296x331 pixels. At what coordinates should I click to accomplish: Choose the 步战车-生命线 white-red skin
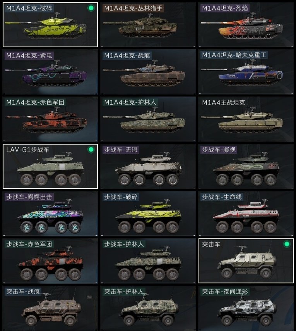[x=246, y=214]
